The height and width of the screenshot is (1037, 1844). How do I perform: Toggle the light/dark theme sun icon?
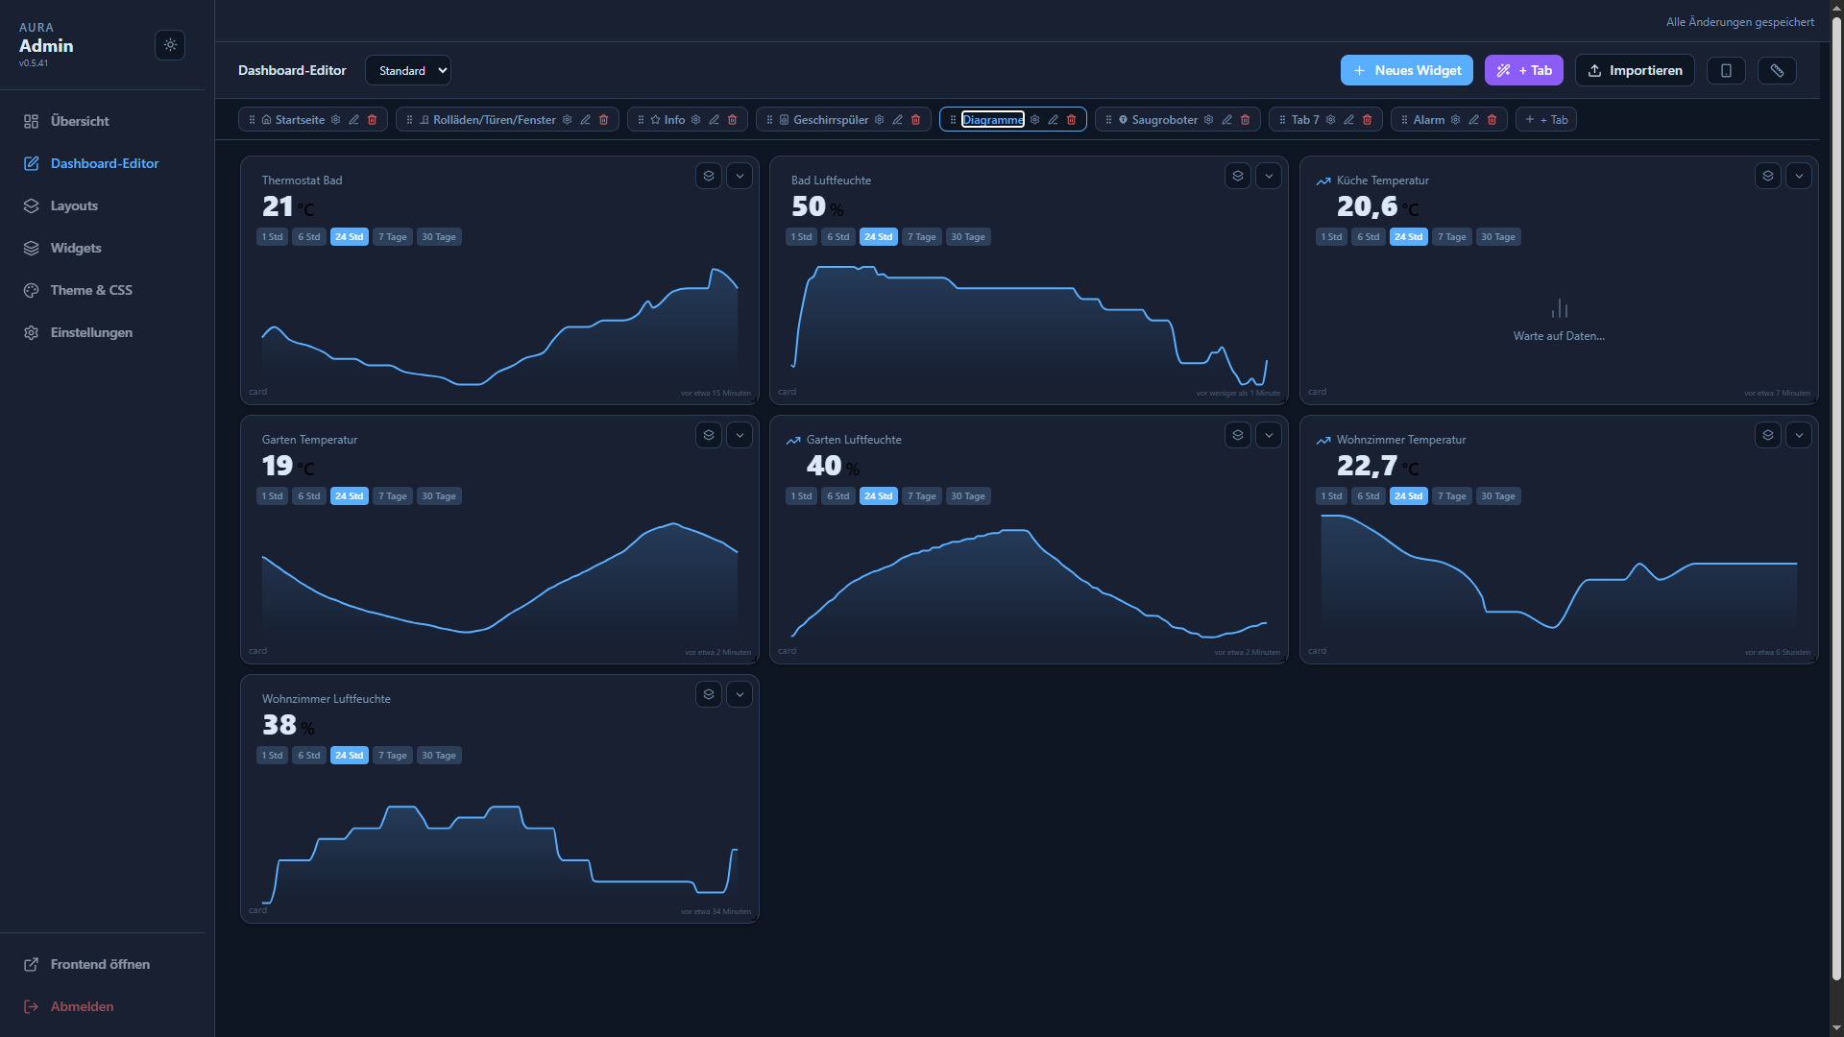pos(170,45)
